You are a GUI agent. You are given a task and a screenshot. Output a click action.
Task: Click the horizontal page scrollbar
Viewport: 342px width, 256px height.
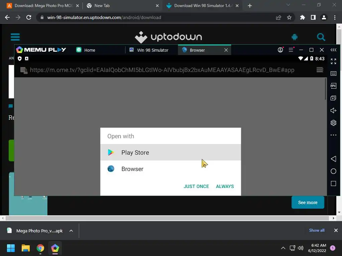(x=167, y=218)
